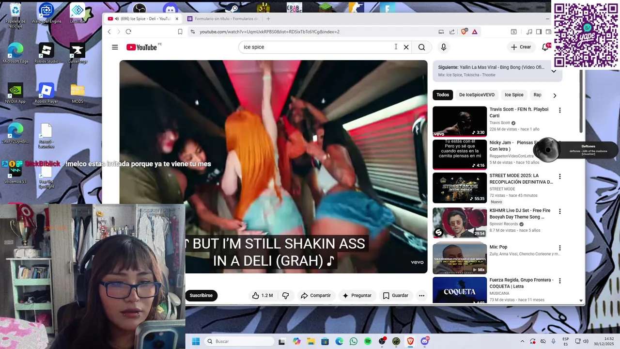Share this page from address bar
Image resolution: width=620 pixels, height=349 pixels.
coord(452,32)
